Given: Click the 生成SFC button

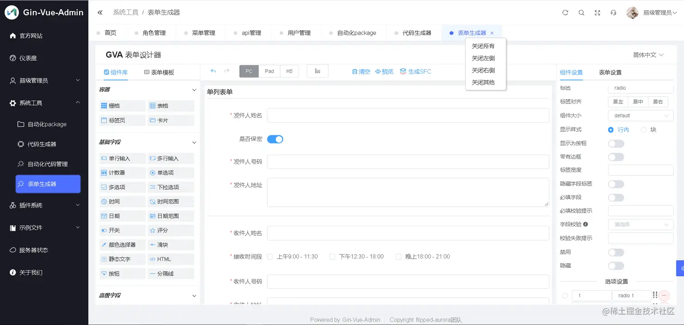Looking at the screenshot, I should 415,71.
